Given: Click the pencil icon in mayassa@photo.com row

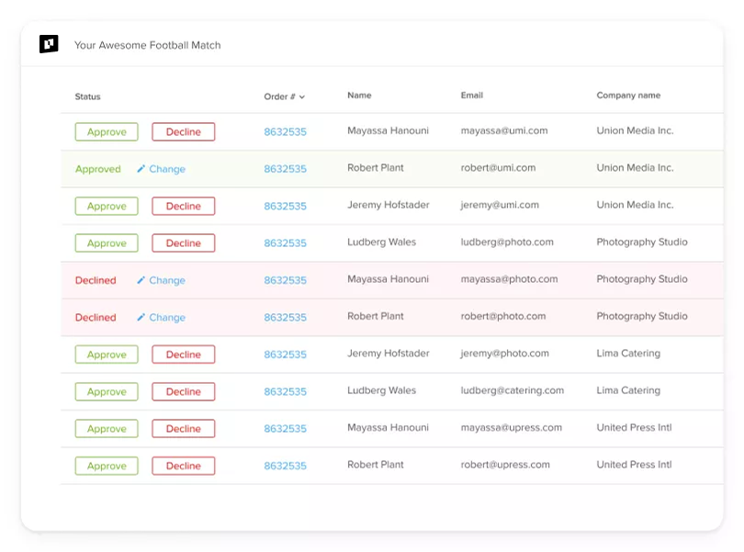Looking at the screenshot, I should pyautogui.click(x=141, y=280).
